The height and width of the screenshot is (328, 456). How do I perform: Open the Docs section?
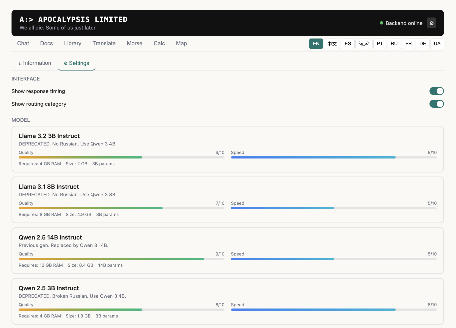[x=46, y=43]
